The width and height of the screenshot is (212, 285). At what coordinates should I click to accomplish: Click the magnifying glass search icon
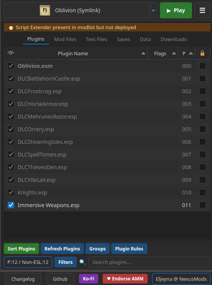[82, 262]
